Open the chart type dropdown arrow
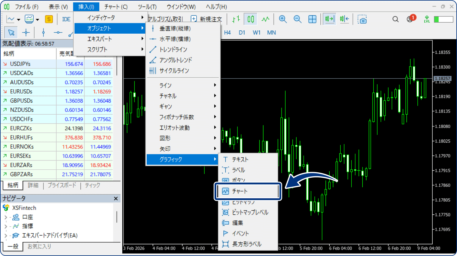Viewport: 457px width, 256px height. point(18,20)
